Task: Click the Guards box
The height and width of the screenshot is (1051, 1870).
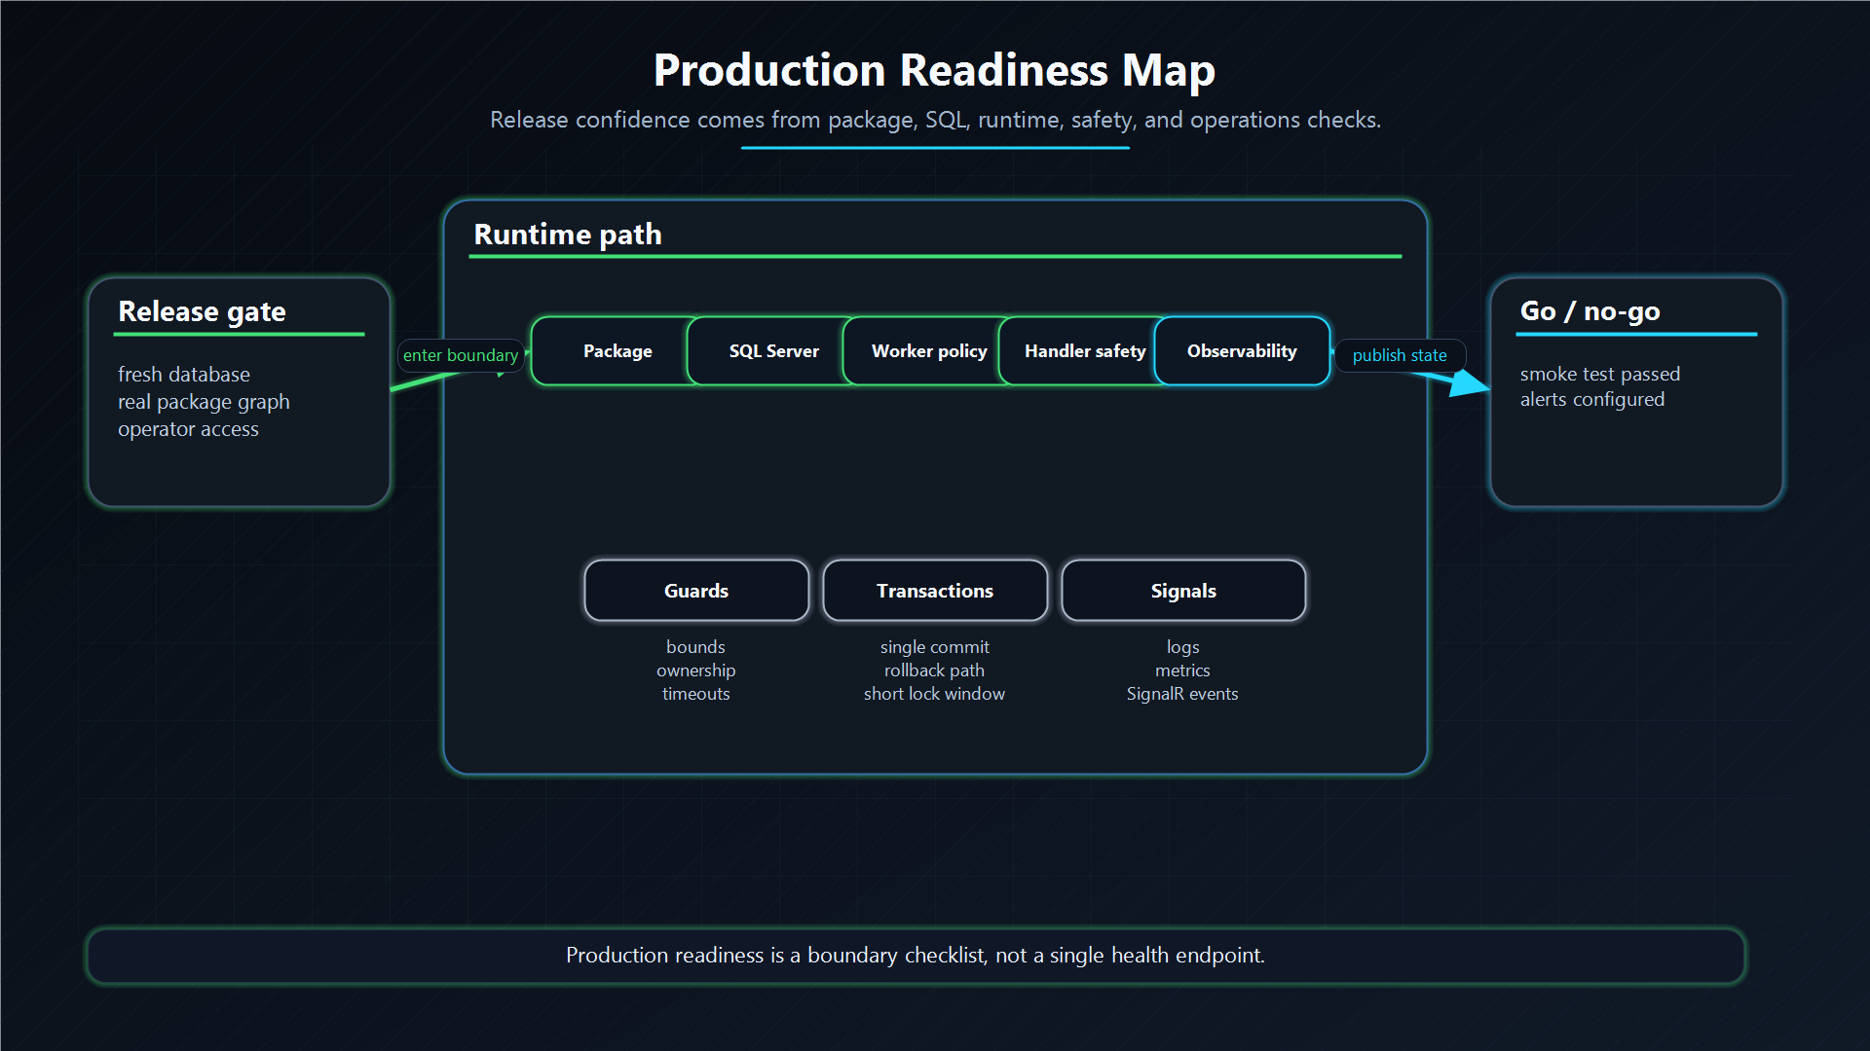Action: coord(696,591)
